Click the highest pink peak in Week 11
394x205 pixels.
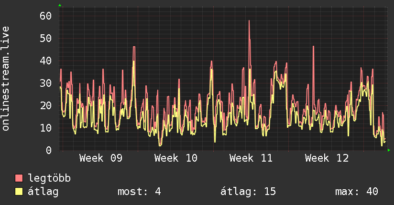[x=249, y=21]
